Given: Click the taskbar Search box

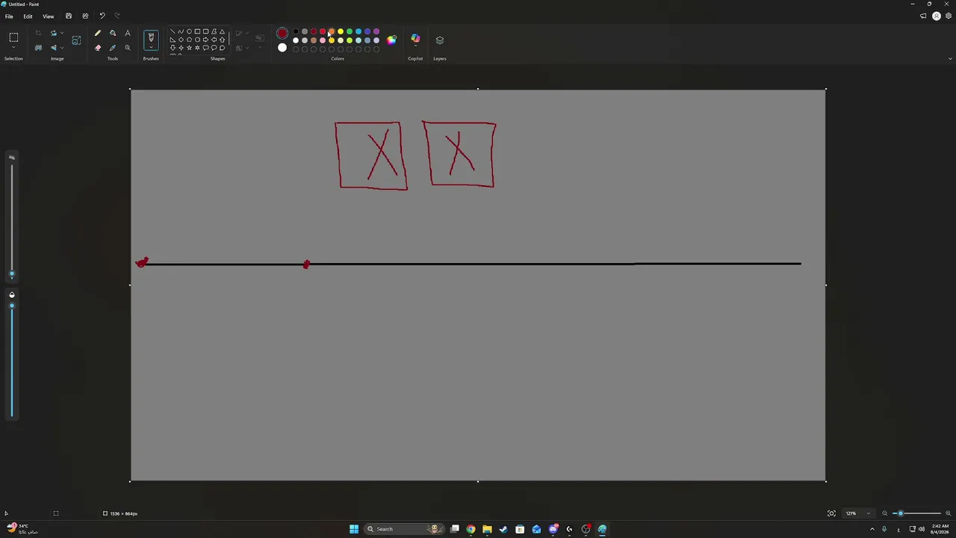Looking at the screenshot, I should coord(403,529).
